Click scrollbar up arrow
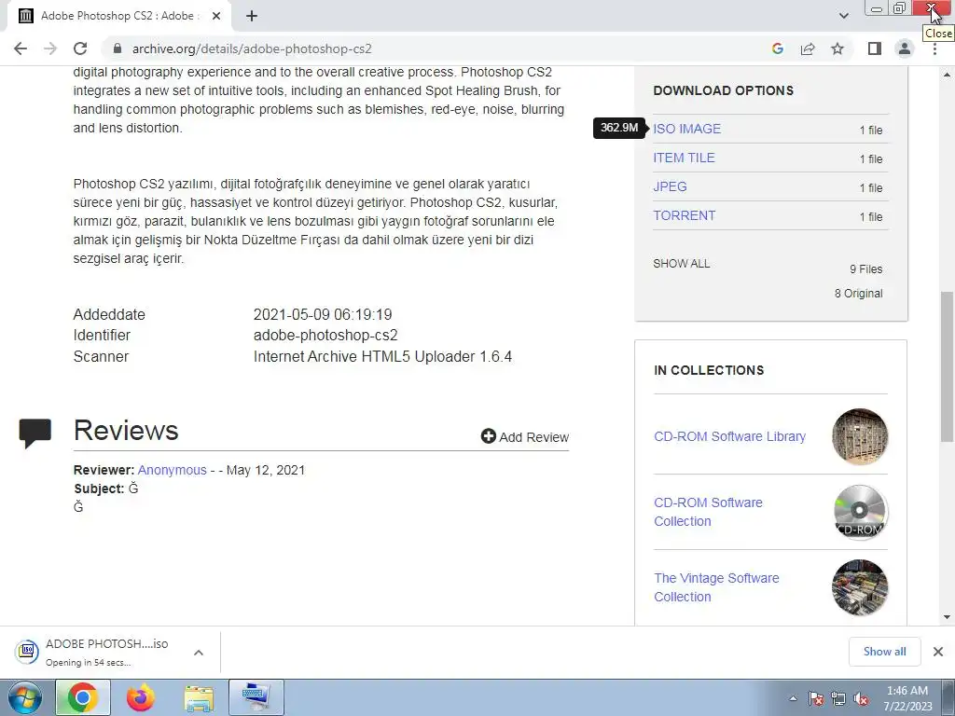The image size is (955, 716). pos(947,75)
